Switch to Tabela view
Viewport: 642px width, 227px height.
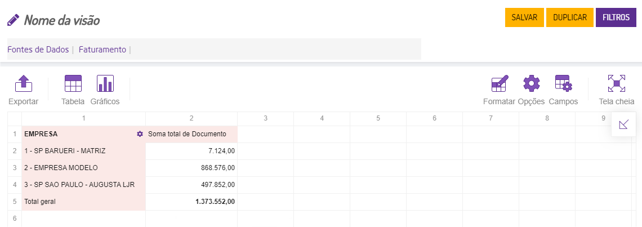coord(73,90)
